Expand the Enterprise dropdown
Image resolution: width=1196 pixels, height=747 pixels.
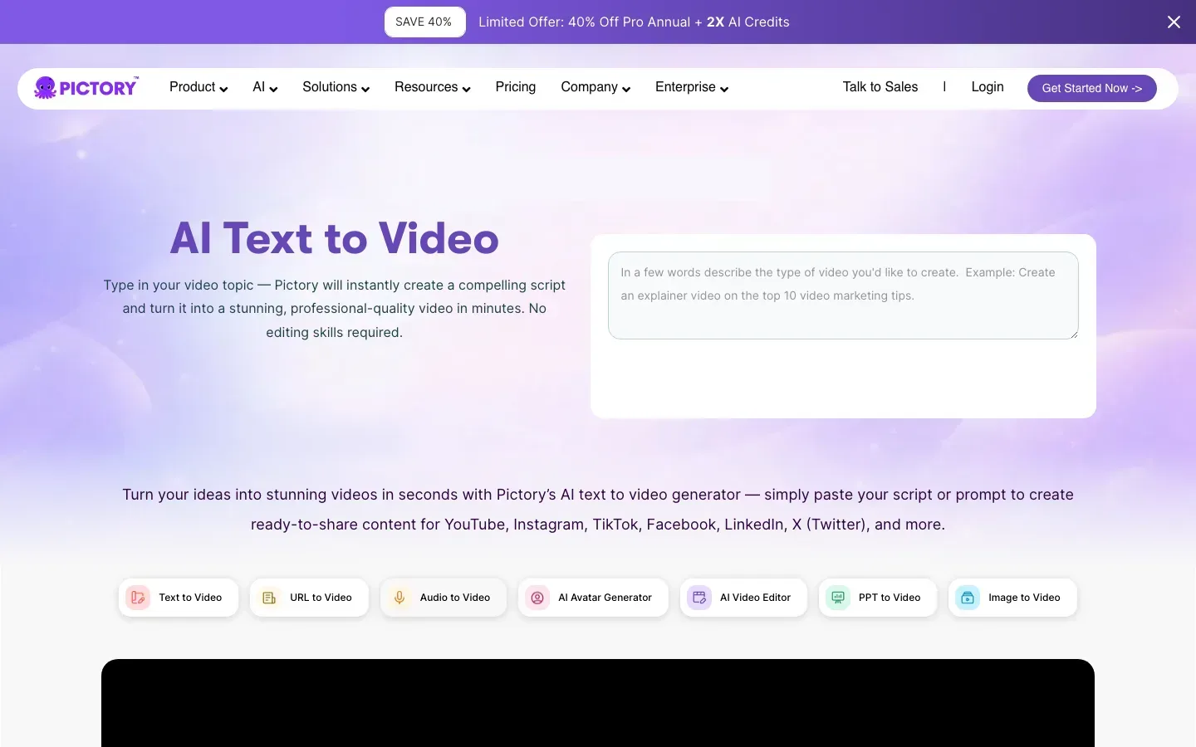click(x=692, y=87)
